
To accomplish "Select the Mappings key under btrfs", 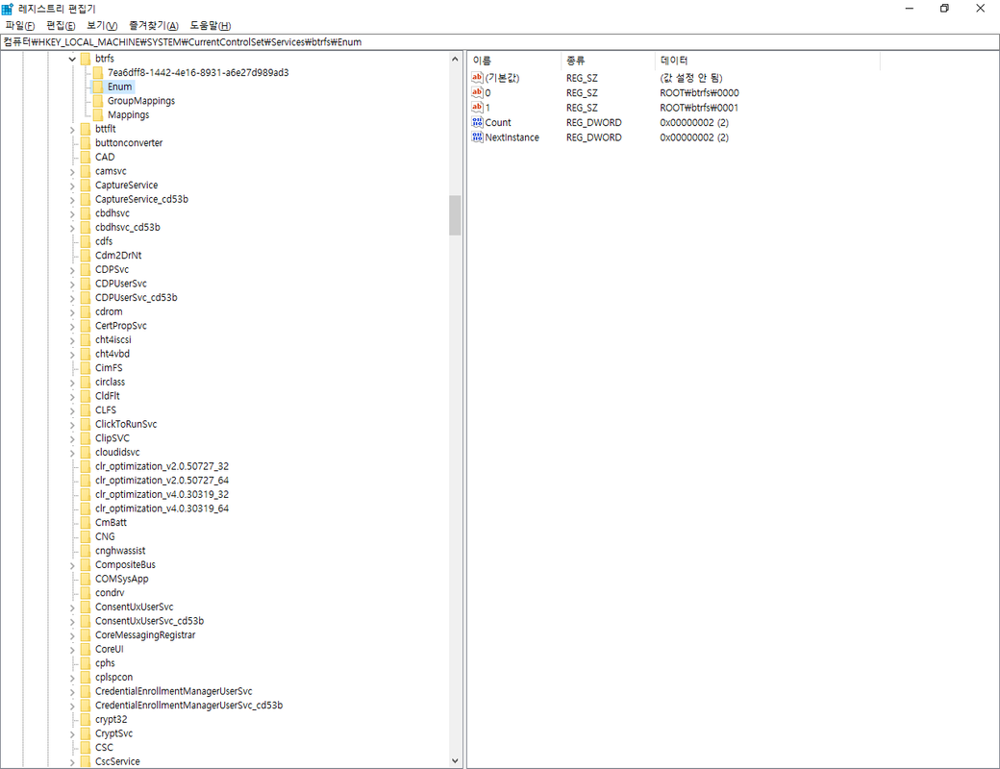I will pos(128,115).
